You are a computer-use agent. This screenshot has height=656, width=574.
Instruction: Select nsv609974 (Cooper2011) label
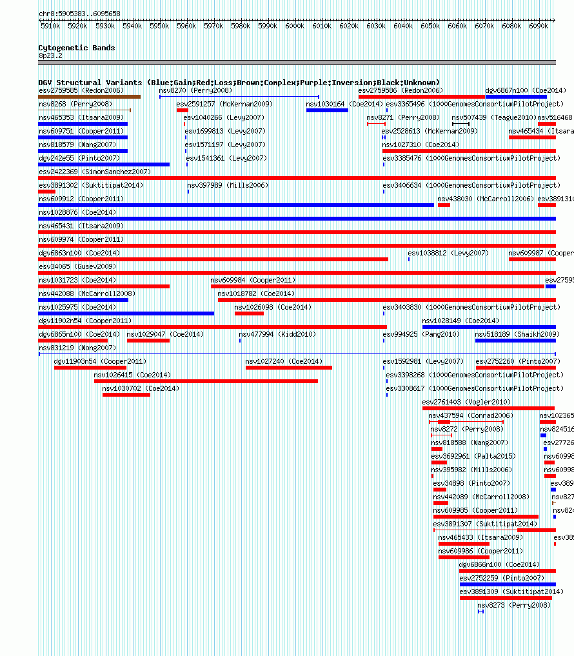coord(81,240)
